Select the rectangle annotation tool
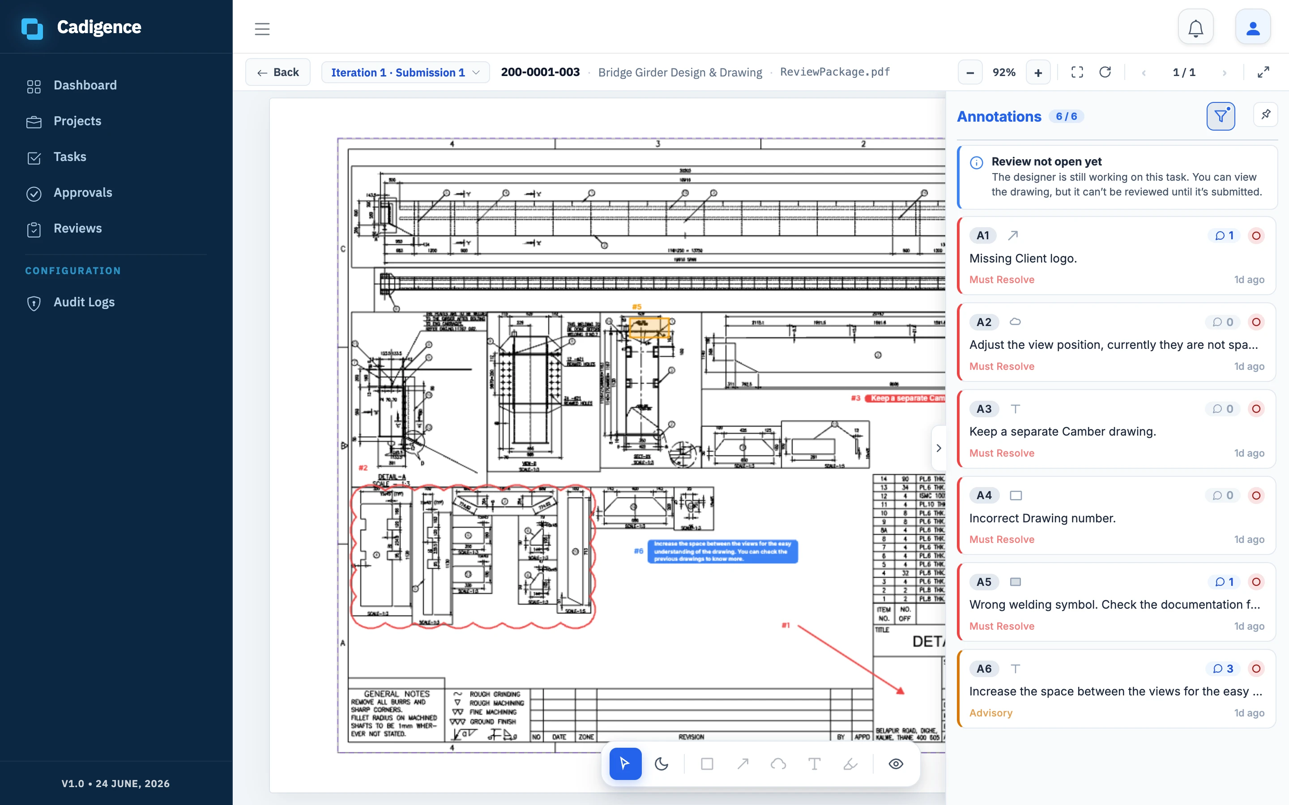This screenshot has height=805, width=1289. (x=707, y=763)
